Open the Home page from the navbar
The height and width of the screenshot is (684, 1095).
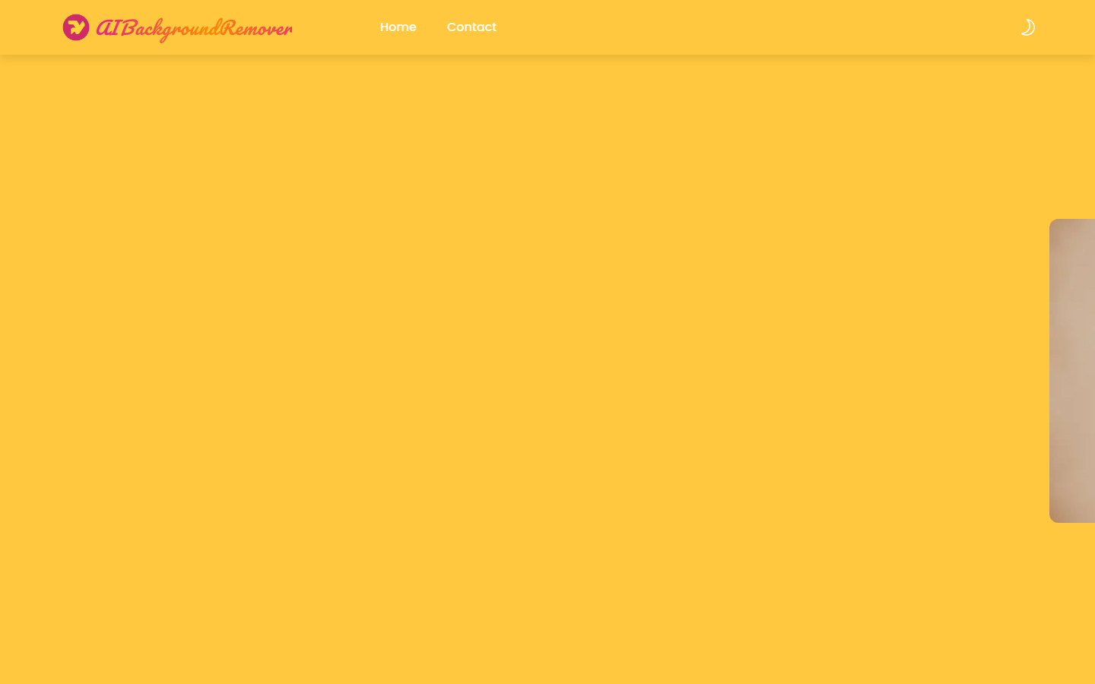pos(398,27)
